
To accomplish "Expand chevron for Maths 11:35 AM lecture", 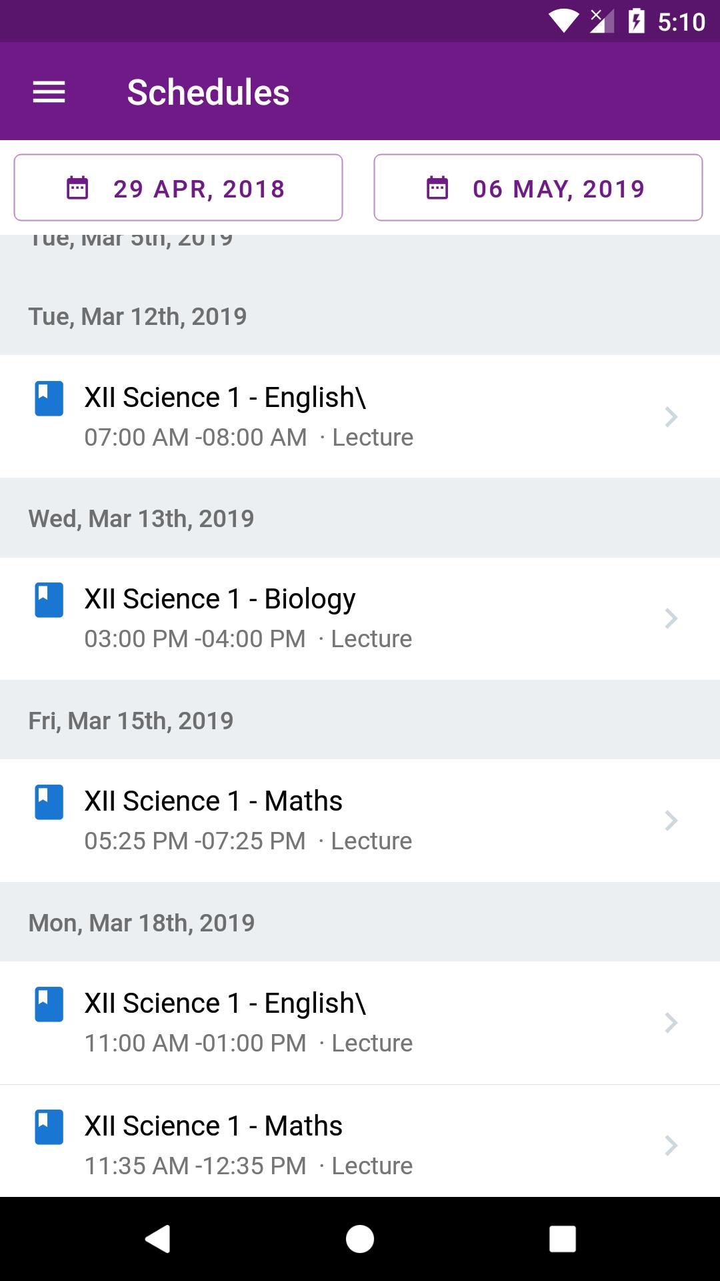I will (x=671, y=1146).
